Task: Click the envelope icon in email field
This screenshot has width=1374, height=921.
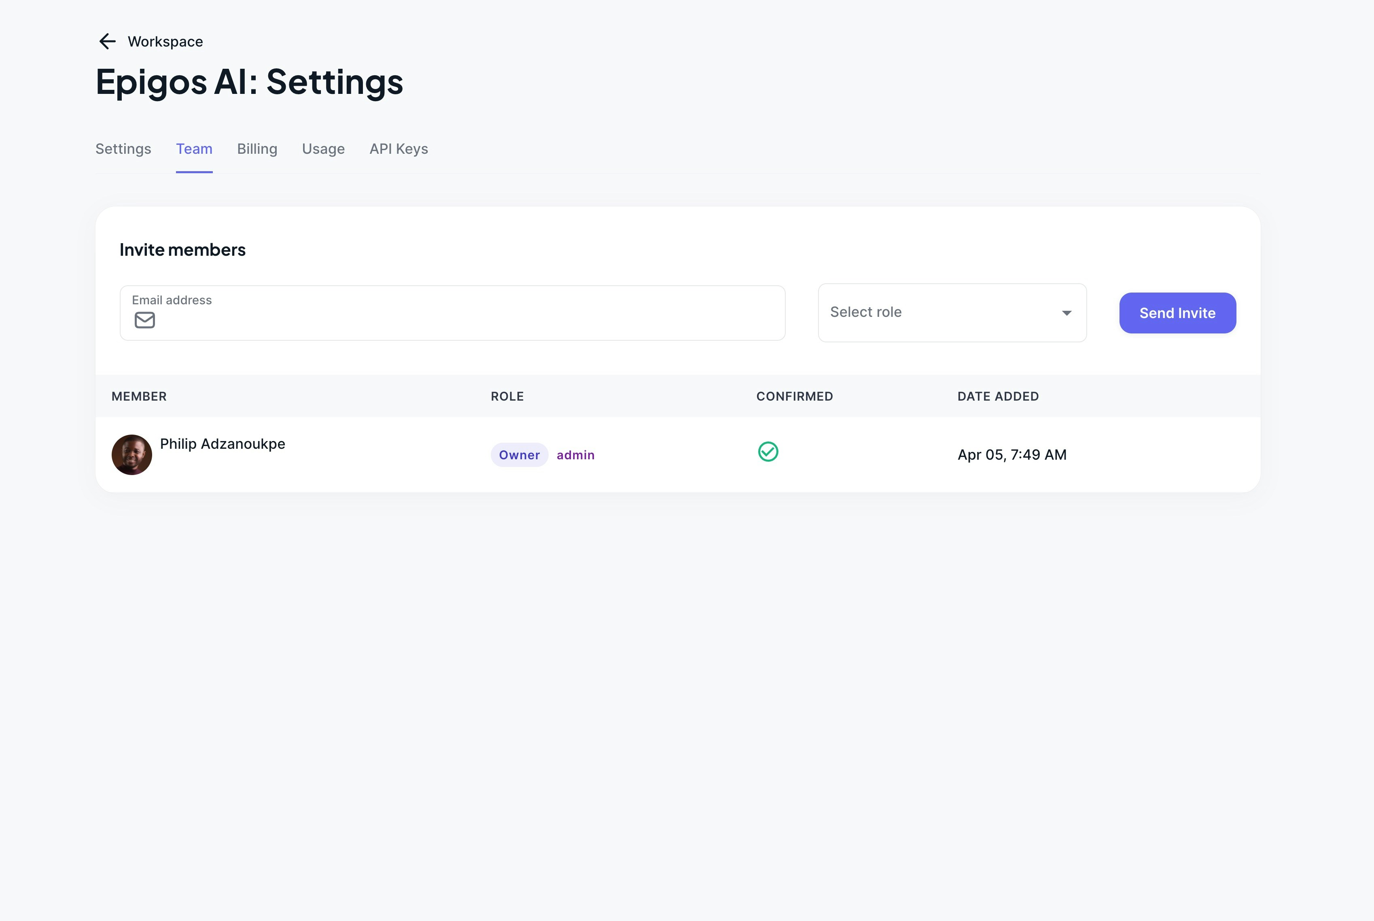Action: click(x=144, y=320)
